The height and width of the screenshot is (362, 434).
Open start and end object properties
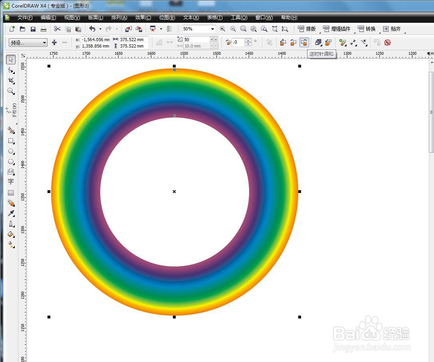point(353,43)
